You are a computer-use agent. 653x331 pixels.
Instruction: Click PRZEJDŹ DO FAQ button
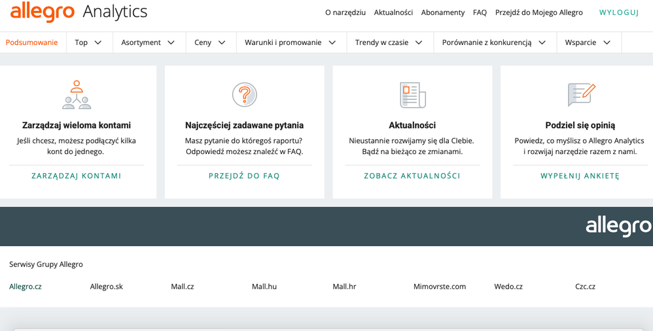(245, 176)
